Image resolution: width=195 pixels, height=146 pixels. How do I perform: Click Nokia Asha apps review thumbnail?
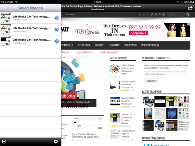pyautogui.click(x=115, y=68)
